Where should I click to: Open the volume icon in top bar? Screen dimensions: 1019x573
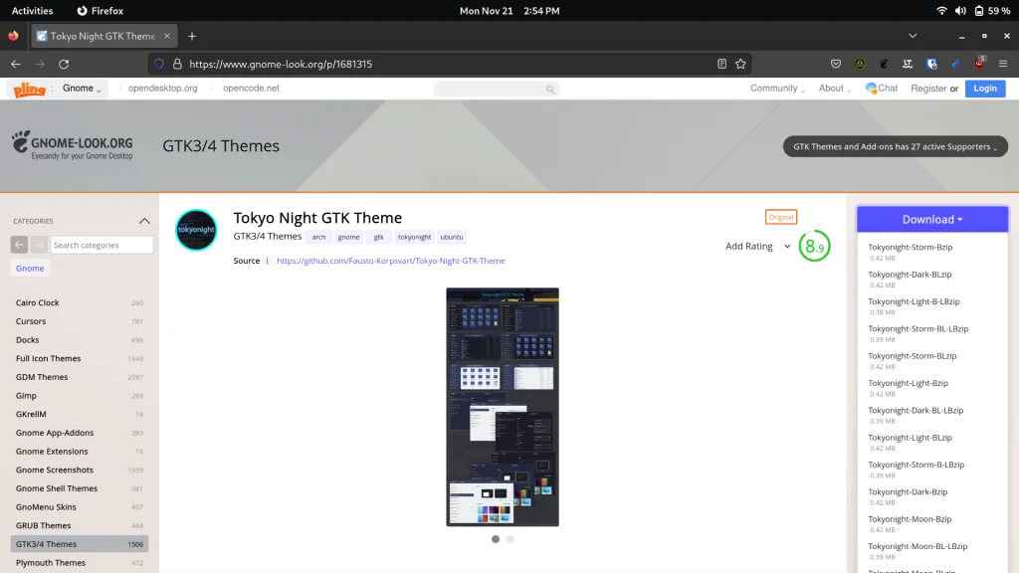[x=960, y=10]
